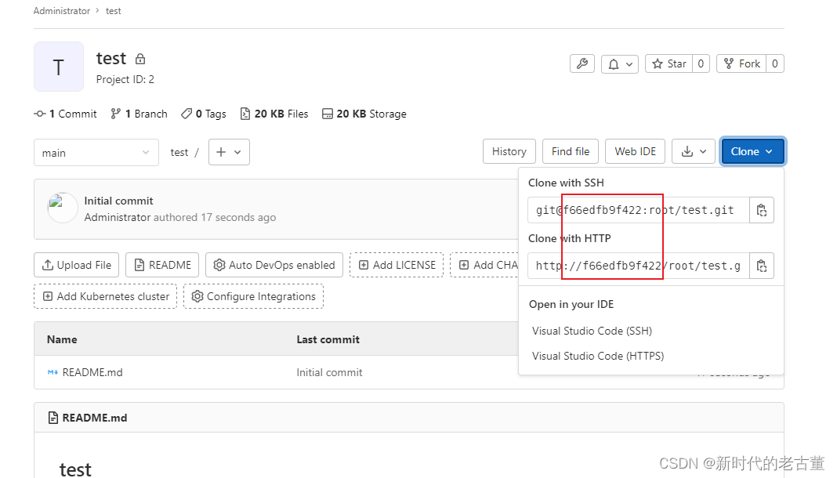Toggle the blue Clone dropdown button

click(x=752, y=152)
